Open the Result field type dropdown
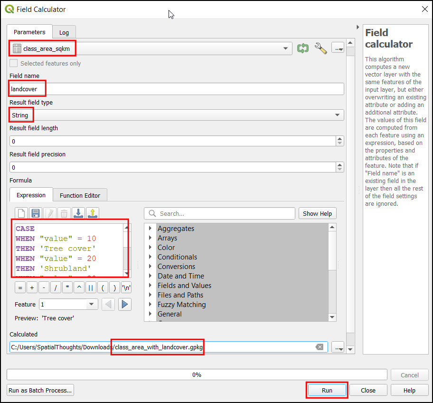This screenshot has width=433, height=403. click(x=176, y=115)
